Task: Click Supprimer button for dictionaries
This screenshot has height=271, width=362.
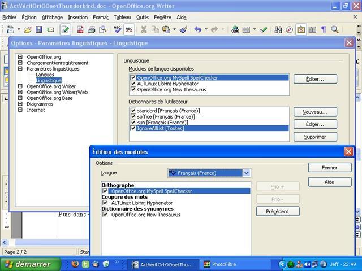Action: tap(315, 137)
